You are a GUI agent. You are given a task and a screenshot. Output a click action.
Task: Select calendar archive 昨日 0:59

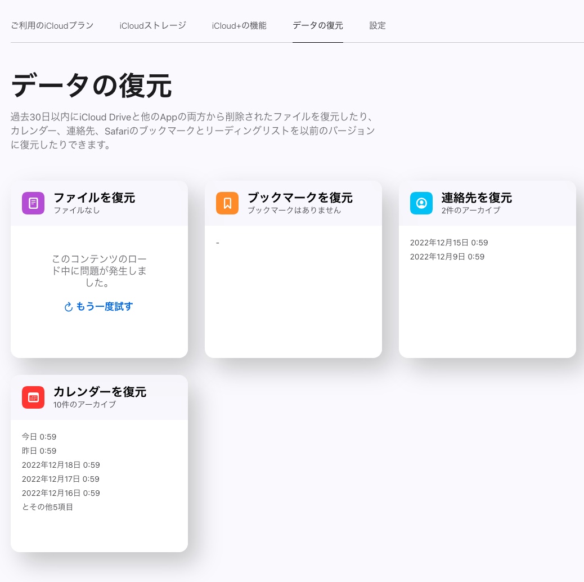[39, 451]
